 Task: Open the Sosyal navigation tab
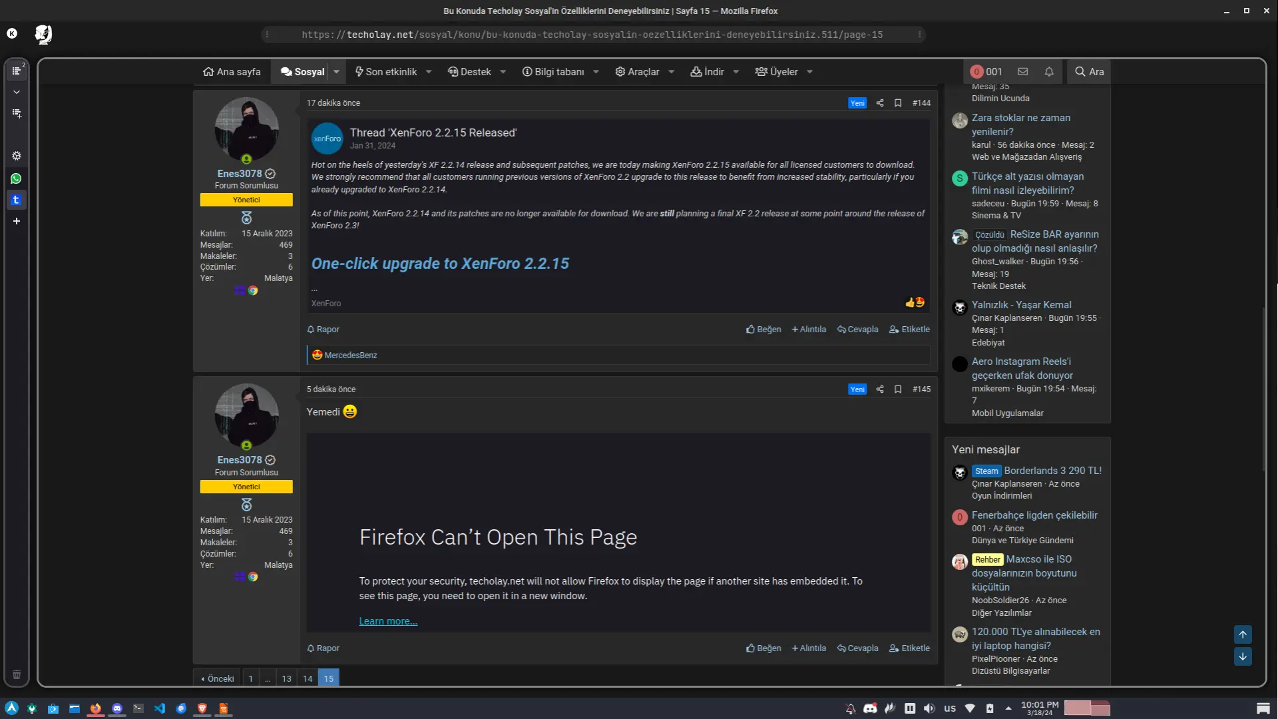[x=303, y=72]
